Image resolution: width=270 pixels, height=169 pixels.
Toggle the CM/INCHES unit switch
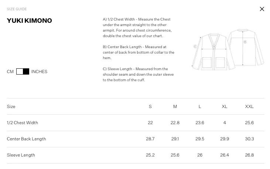23,71
